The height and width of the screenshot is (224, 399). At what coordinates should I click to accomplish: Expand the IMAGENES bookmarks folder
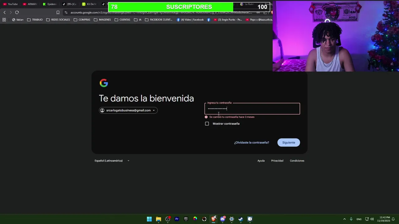(x=102, y=20)
